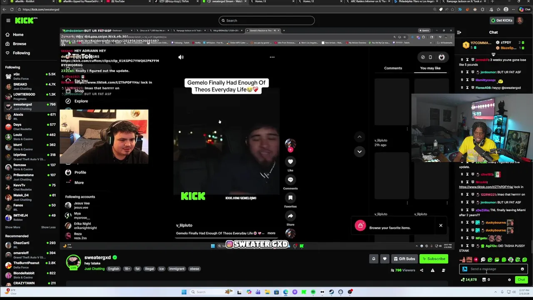Open the chat shop store icon
533x300 pixels.
(484, 280)
